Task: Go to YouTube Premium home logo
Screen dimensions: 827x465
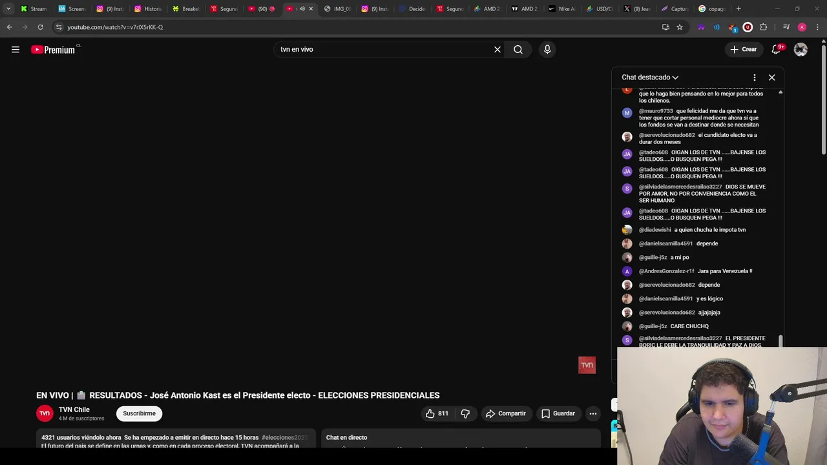Action: tap(53, 50)
